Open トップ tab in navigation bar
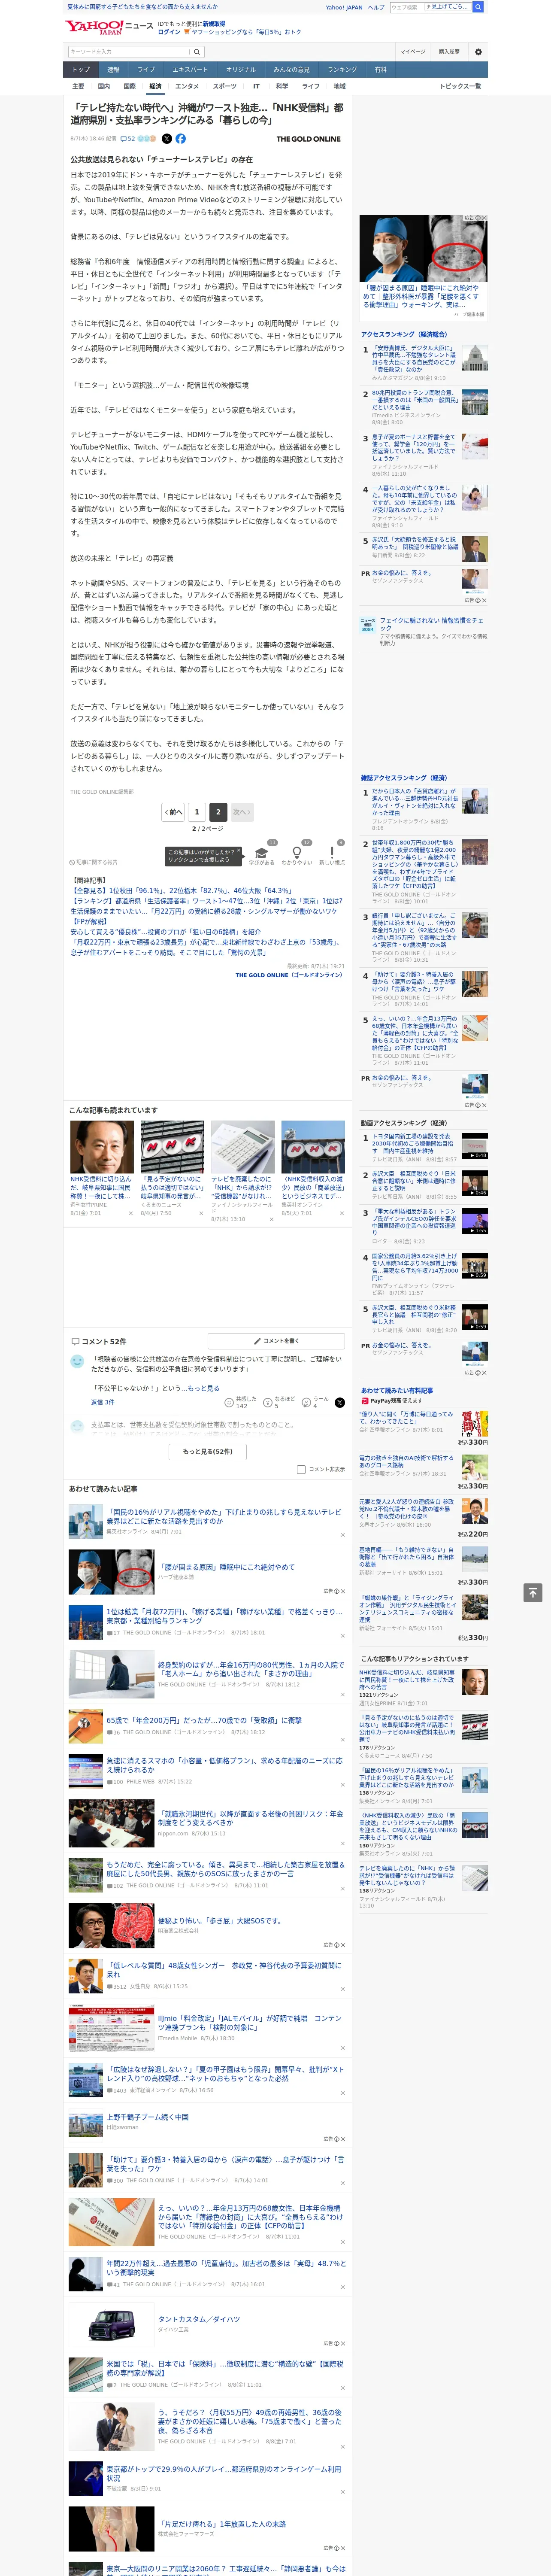The image size is (551, 2576). (x=81, y=70)
